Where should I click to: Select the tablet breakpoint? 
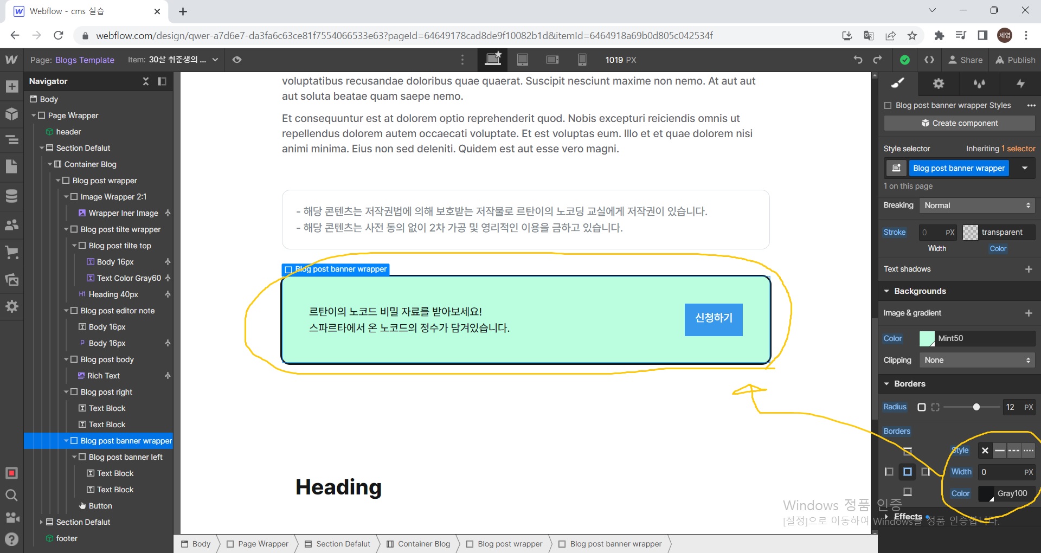click(x=523, y=60)
